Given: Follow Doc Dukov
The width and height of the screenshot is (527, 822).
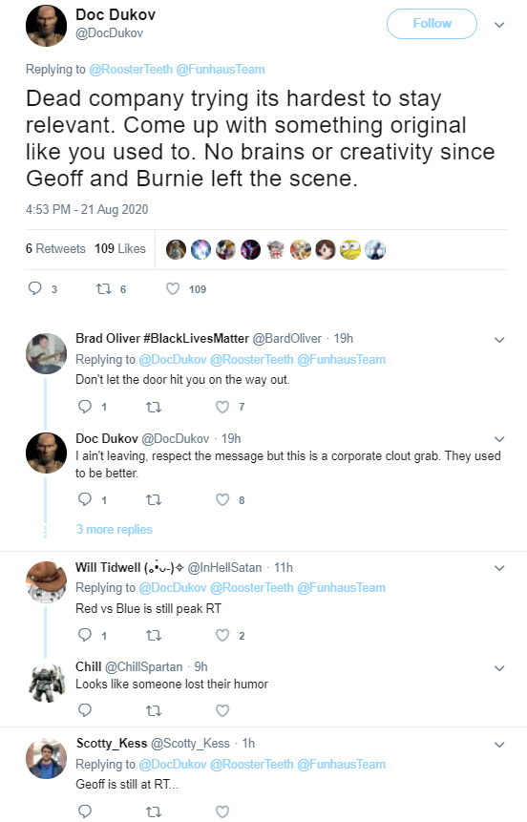Looking at the screenshot, I should (432, 24).
